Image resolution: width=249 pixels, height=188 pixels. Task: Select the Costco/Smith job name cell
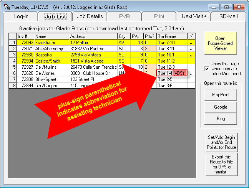pyautogui.click(x=51, y=61)
